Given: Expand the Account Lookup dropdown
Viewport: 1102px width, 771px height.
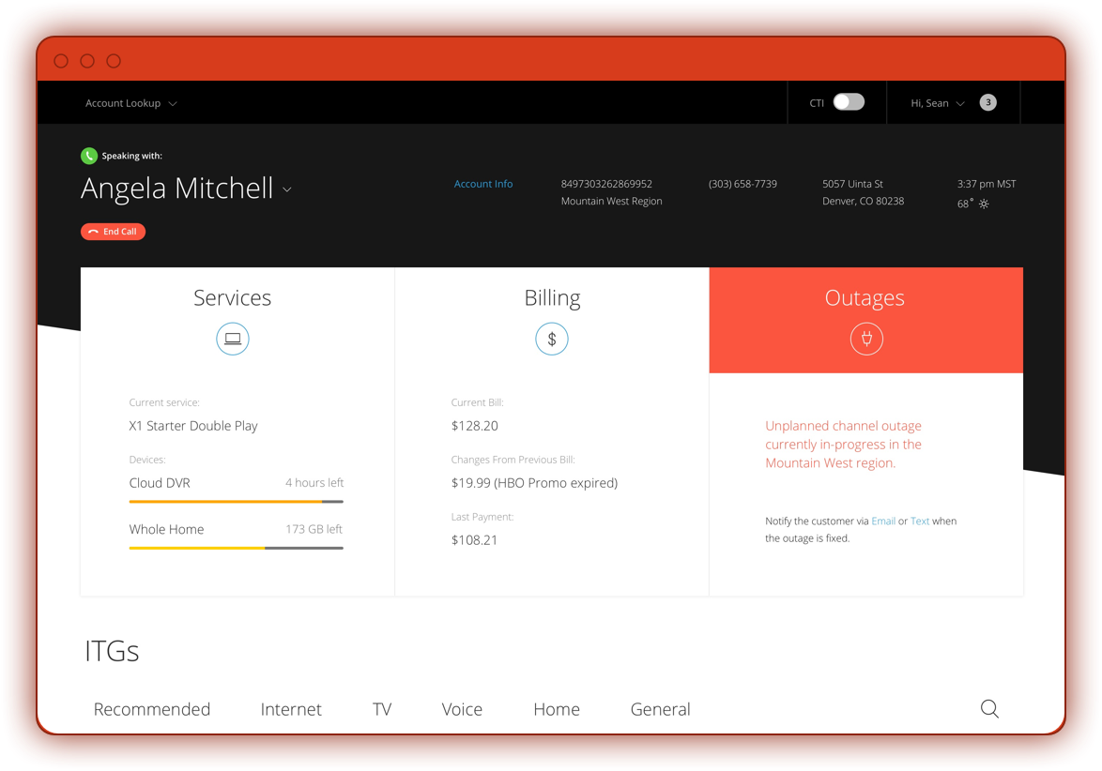Looking at the screenshot, I should tap(130, 103).
